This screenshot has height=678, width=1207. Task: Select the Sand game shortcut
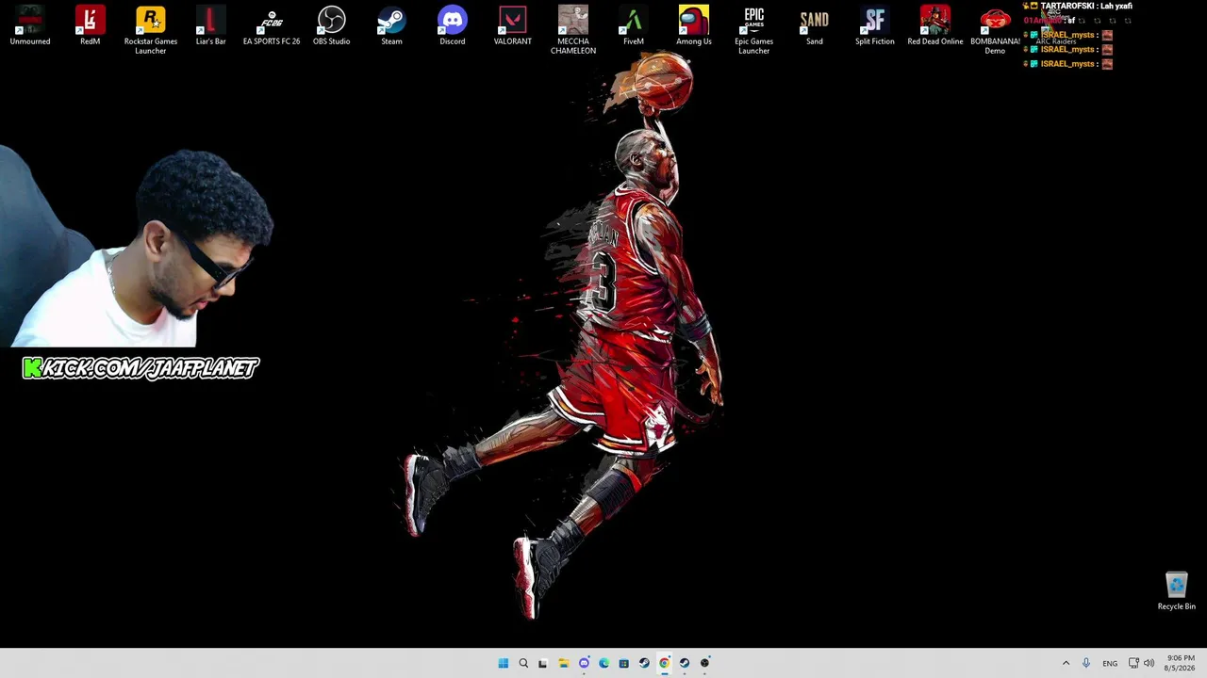point(815,26)
